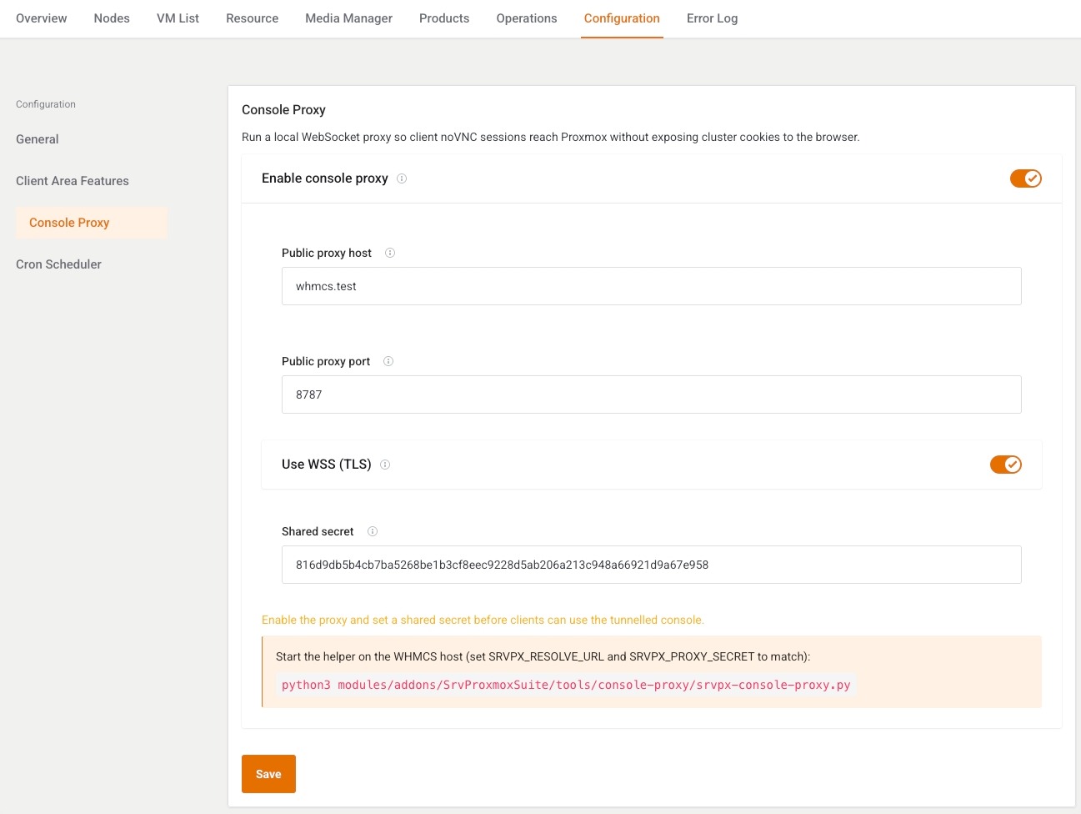Open the Operations tab
1081x814 pixels.
pos(527,18)
